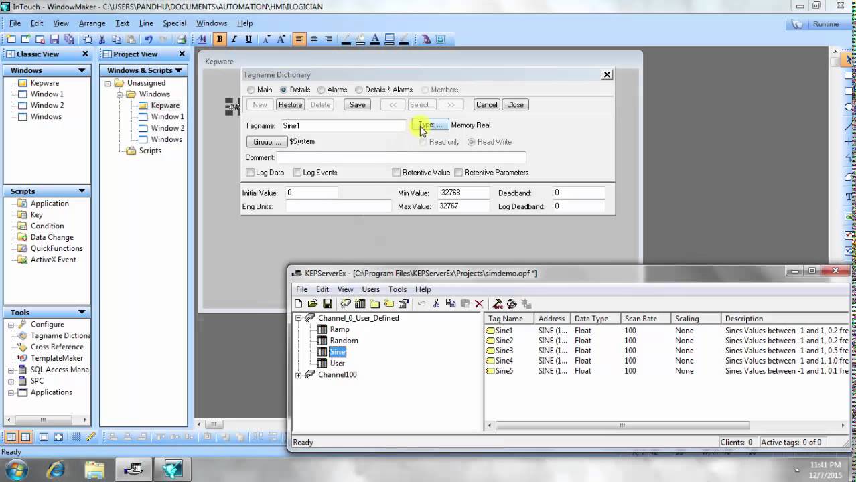This screenshot has height=482, width=856.
Task: Click New Device icon in KEPServerEx toolbar
Action: point(360,304)
